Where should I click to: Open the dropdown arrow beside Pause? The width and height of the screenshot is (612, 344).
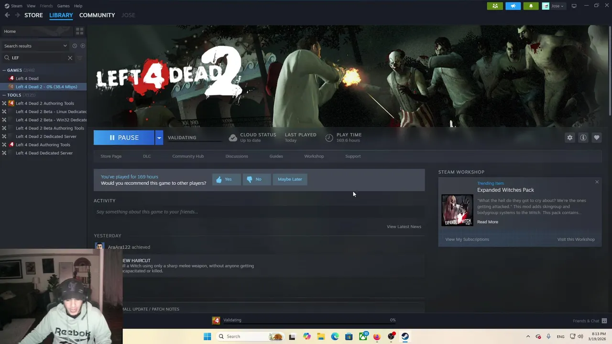(159, 138)
